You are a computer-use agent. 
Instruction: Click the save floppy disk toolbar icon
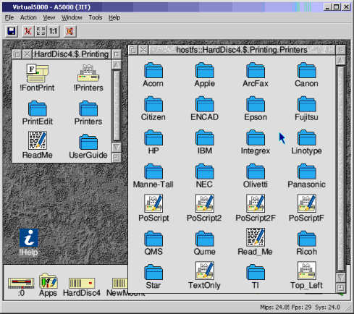pos(12,31)
